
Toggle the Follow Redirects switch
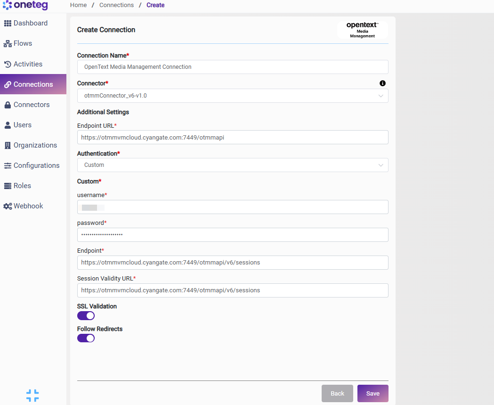[86, 338]
